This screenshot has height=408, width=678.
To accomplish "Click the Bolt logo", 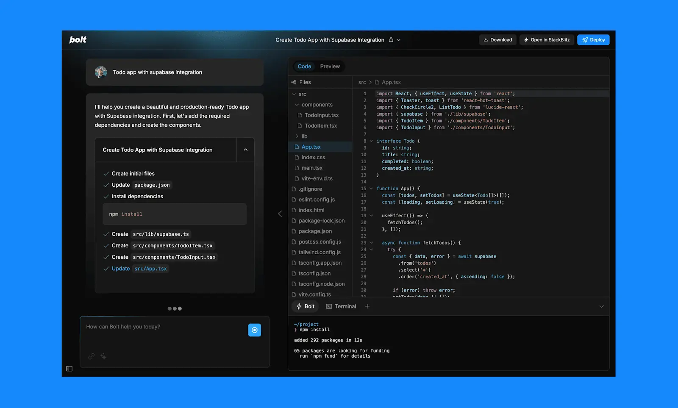I will pos(78,39).
